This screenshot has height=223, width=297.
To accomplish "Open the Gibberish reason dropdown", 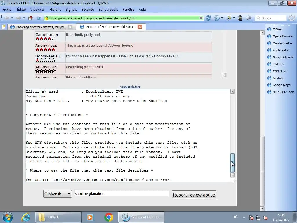I will 58,194.
